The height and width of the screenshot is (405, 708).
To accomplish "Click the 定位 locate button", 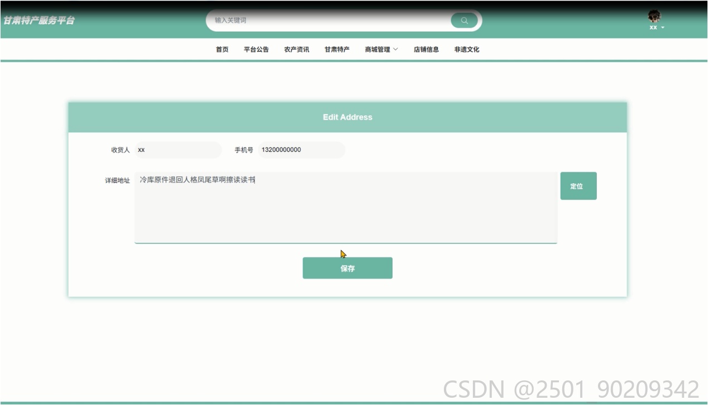I will 578,186.
